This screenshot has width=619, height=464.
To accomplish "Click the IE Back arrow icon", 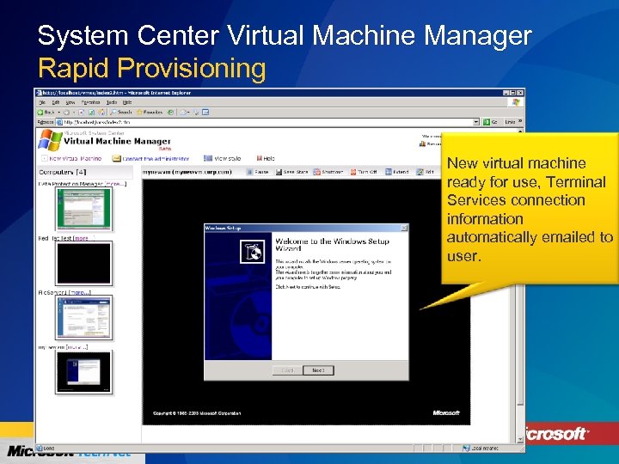I will tap(40, 113).
